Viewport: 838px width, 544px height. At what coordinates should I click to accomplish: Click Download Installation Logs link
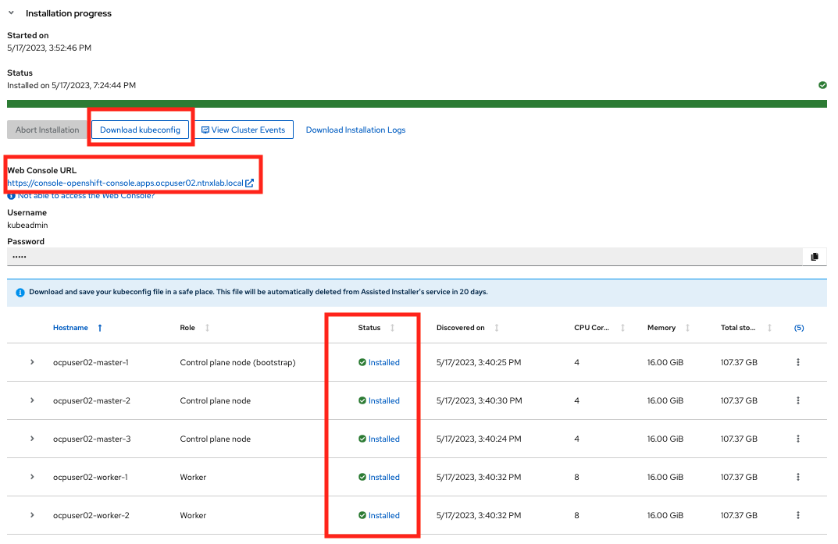point(355,130)
